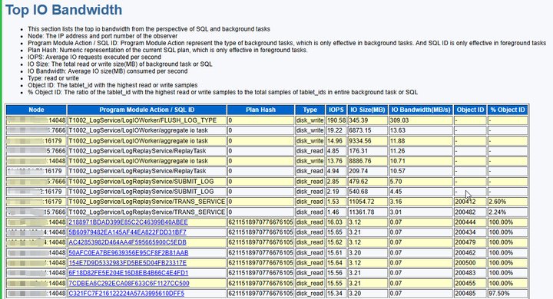The height and width of the screenshot is (299, 553).
Task: Select the FLUSH_LOG_TYPE program module cell
Action: pos(147,120)
